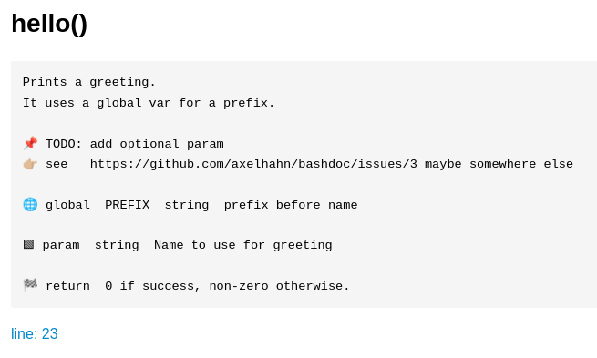Image resolution: width=597 pixels, height=358 pixels.
Task: Click the PREFIX variable name
Action: click(128, 205)
